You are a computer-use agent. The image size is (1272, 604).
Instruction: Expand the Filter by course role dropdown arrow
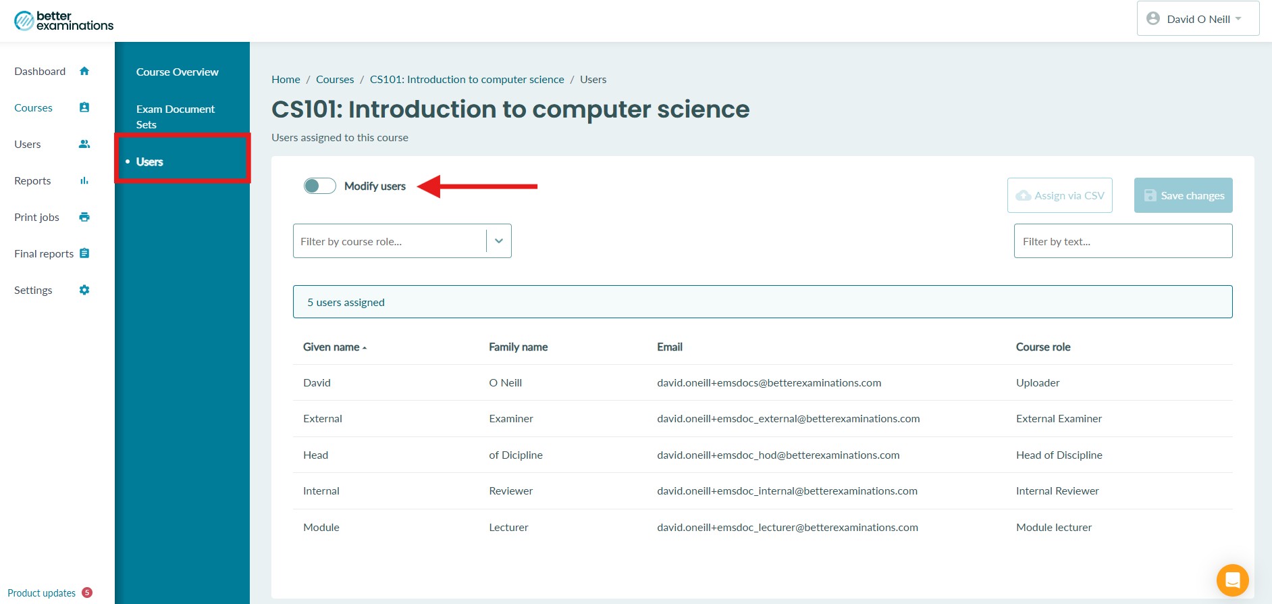click(499, 241)
